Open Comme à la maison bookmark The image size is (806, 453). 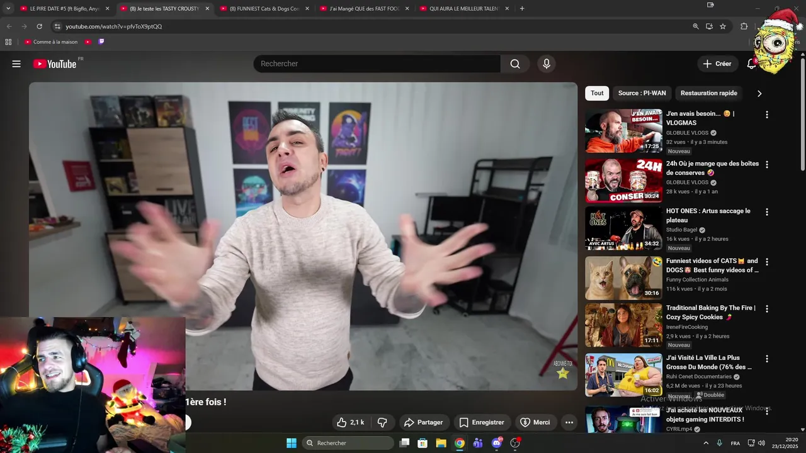51,42
